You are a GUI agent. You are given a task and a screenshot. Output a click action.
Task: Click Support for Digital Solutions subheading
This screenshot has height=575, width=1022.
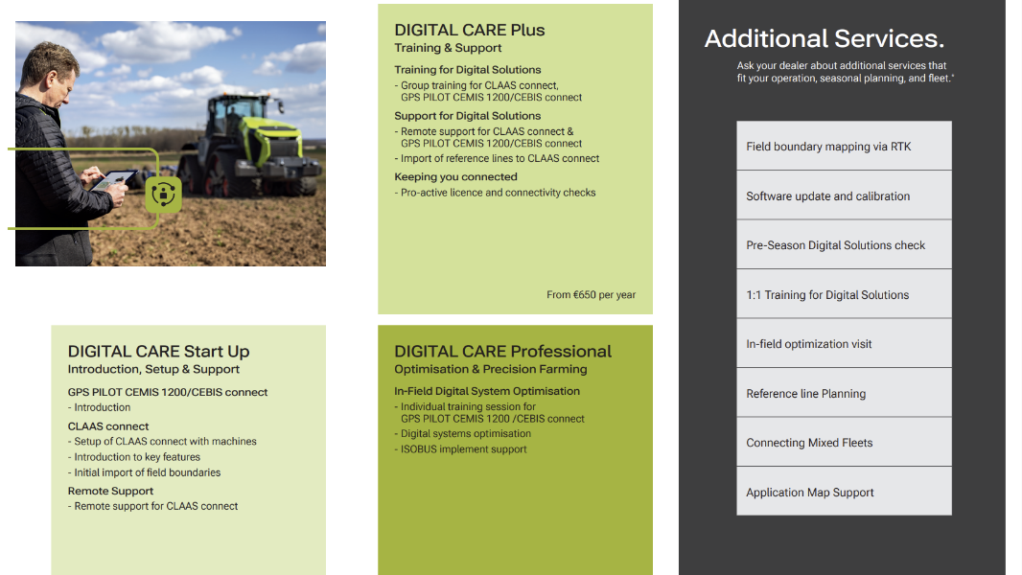tap(467, 116)
